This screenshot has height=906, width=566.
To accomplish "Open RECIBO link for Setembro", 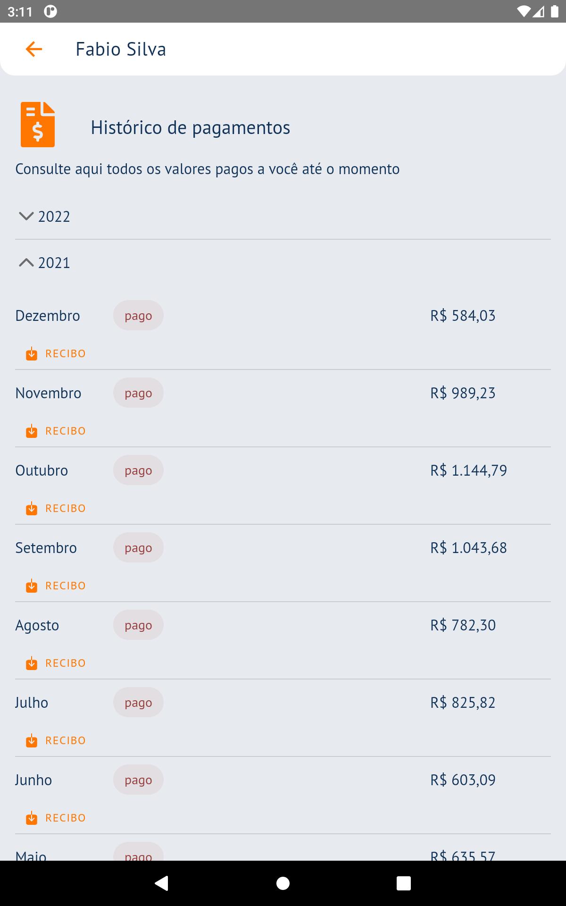I will tap(66, 586).
